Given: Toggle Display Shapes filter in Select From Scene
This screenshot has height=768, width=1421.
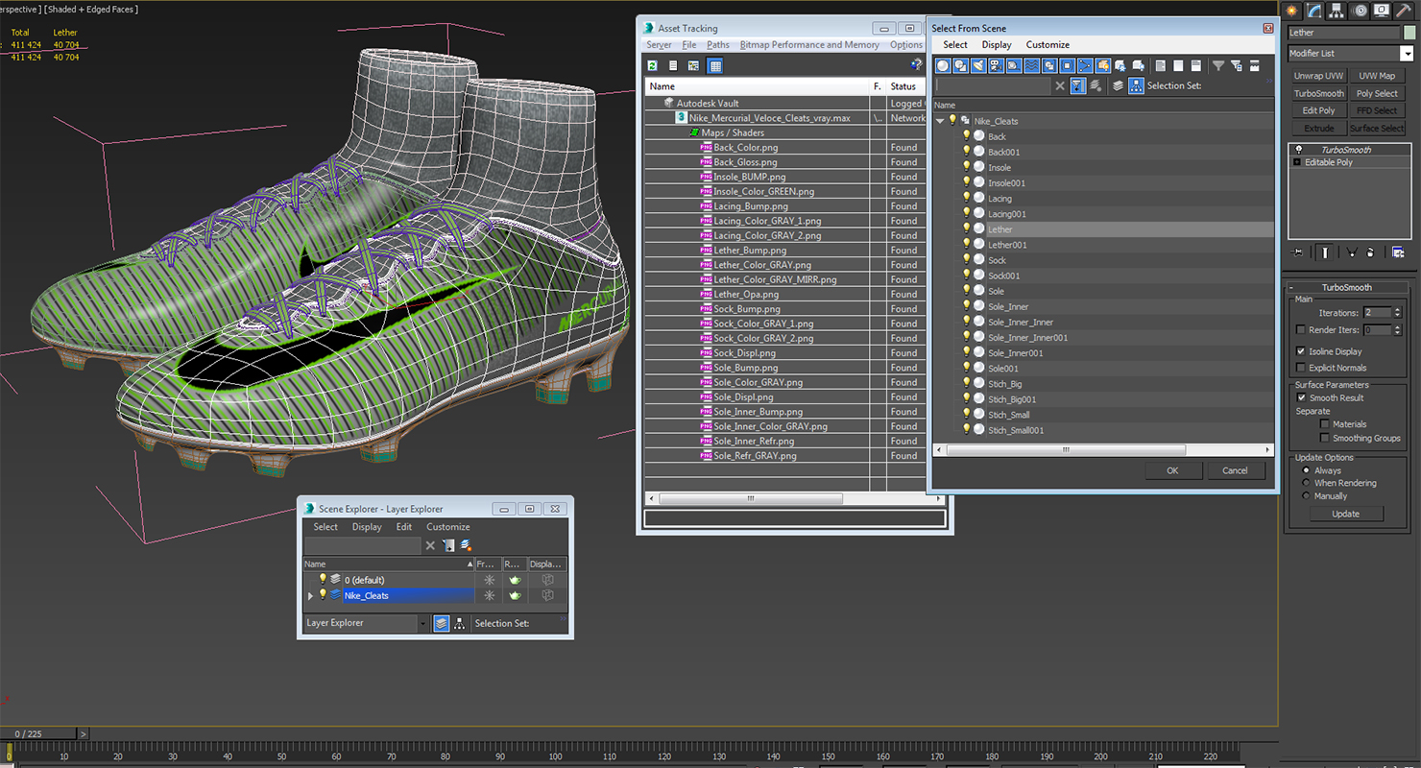Looking at the screenshot, I should coord(960,65).
